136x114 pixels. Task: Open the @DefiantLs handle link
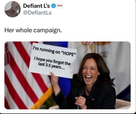(37, 13)
